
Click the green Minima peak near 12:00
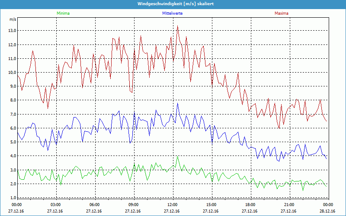tap(177, 156)
